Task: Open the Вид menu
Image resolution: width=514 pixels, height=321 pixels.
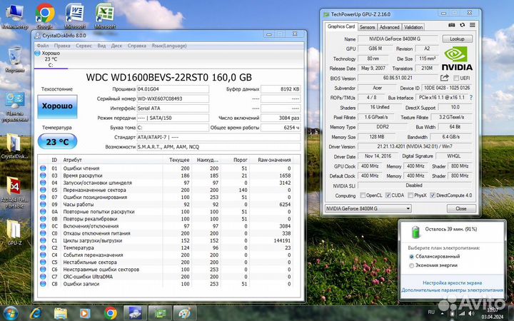Action: tap(101, 46)
